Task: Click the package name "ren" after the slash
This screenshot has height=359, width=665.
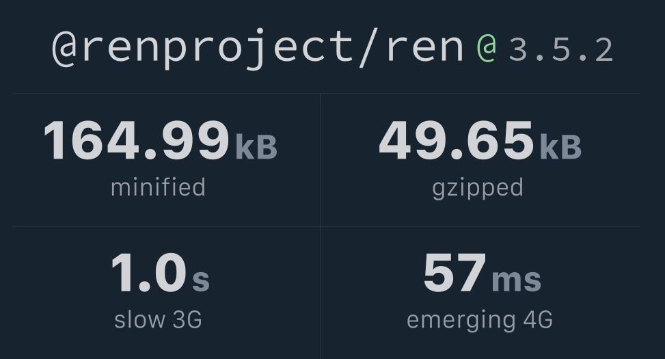Action: (425, 48)
